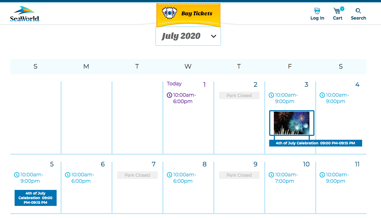This screenshot has height=218, width=381.
Task: Select July 8 on the calendar
Action: [x=204, y=164]
